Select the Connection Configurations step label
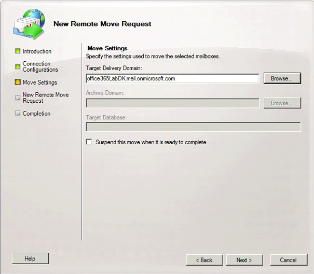Viewport: 314px width, 274px height. 40,66
